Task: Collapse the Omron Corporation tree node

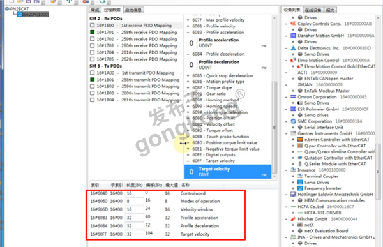Action: (x=286, y=97)
